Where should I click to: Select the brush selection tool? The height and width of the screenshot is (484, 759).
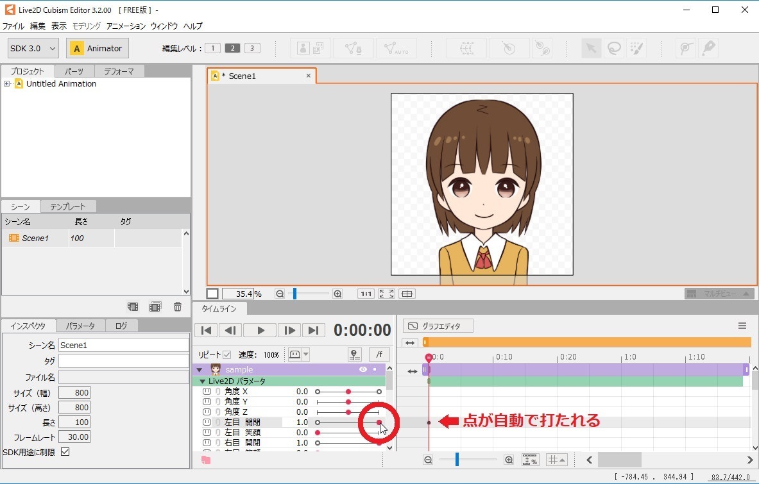(636, 48)
